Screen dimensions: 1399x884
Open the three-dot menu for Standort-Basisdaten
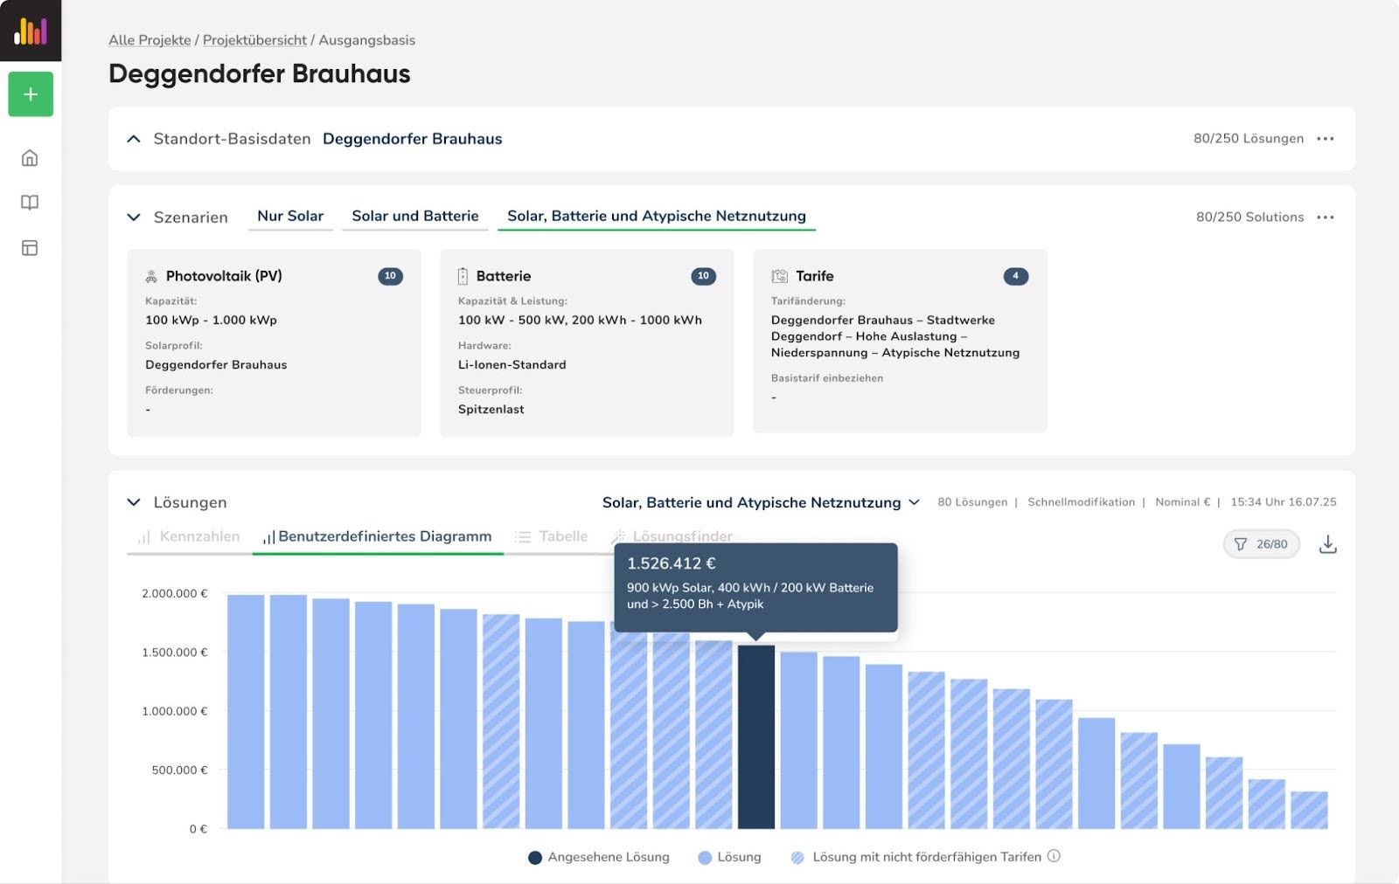1326,139
